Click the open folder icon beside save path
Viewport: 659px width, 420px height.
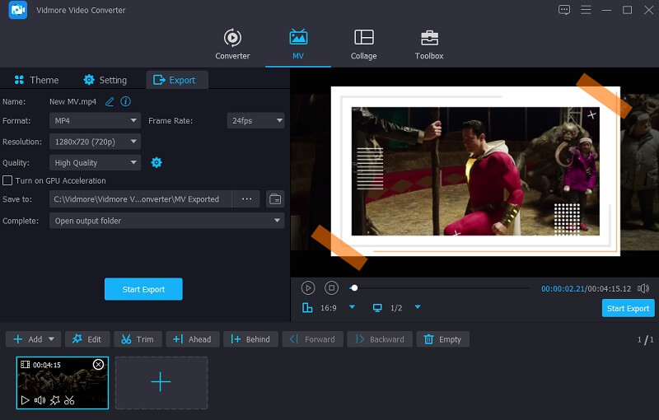point(276,199)
